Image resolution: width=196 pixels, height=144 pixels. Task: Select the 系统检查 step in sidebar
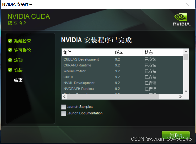pyautogui.click(x=23, y=41)
